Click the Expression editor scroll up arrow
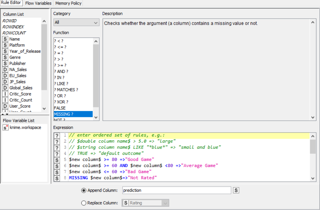Screen dimensions: 320x210 [313, 136]
